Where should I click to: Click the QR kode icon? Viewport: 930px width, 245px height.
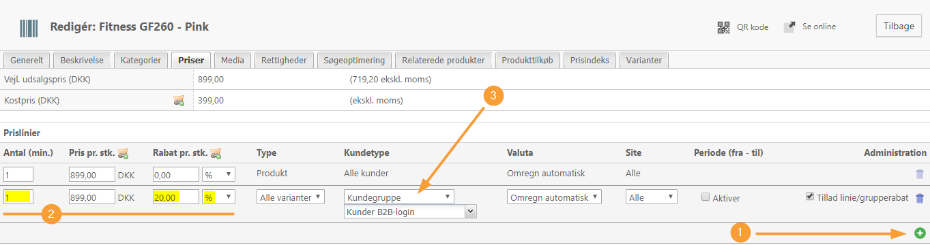(x=723, y=27)
